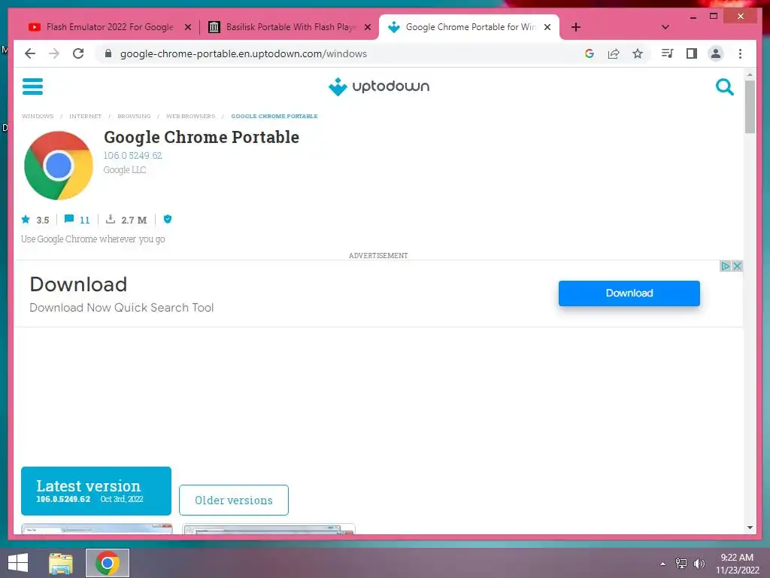The image size is (770, 578).
Task: Click the AdChoices triangle icon
Action: pyautogui.click(x=725, y=266)
